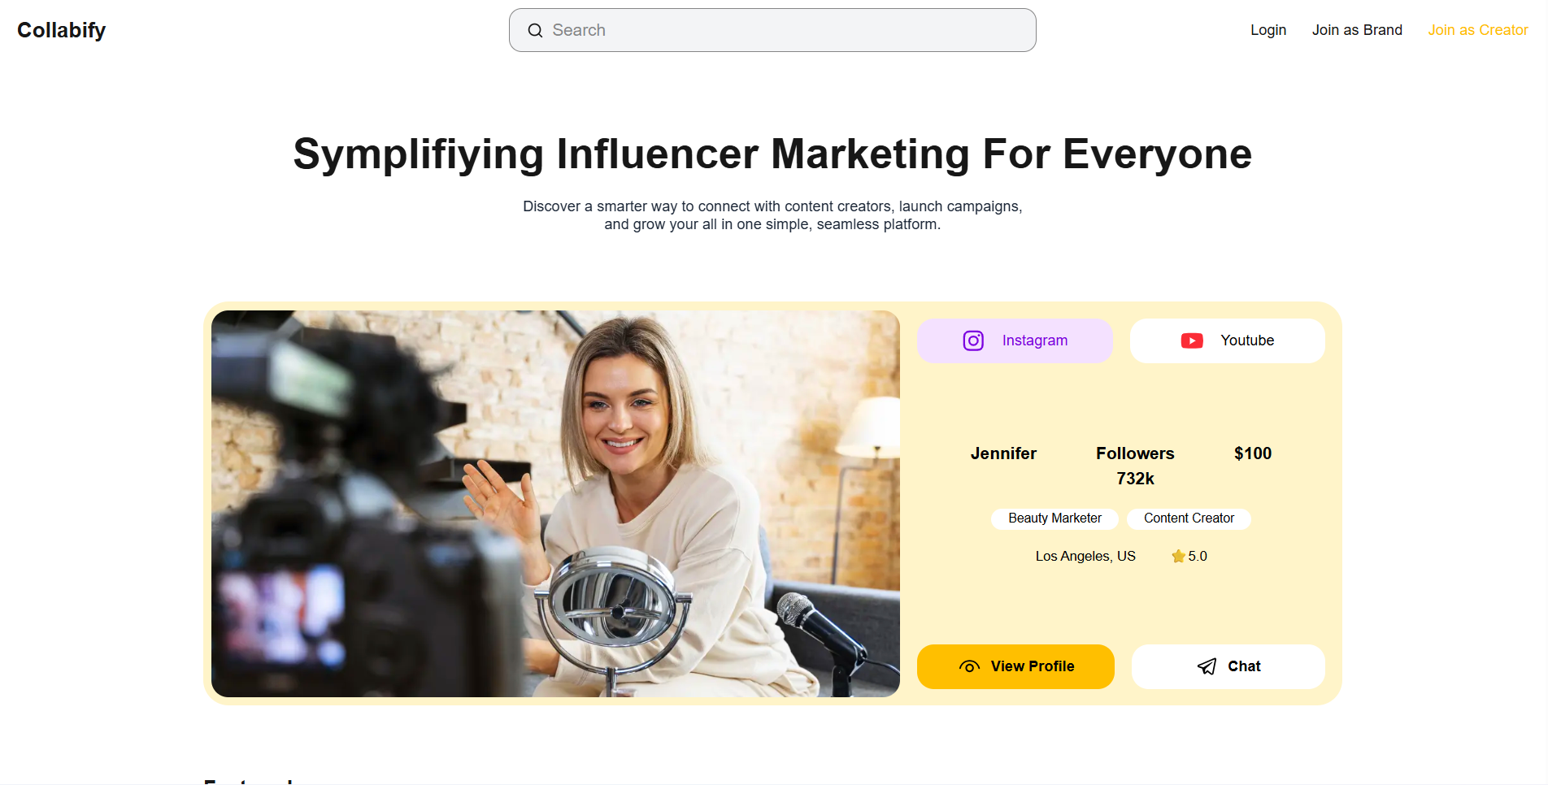Click the Followers 732k count
This screenshot has width=1548, height=785.
coord(1135,466)
